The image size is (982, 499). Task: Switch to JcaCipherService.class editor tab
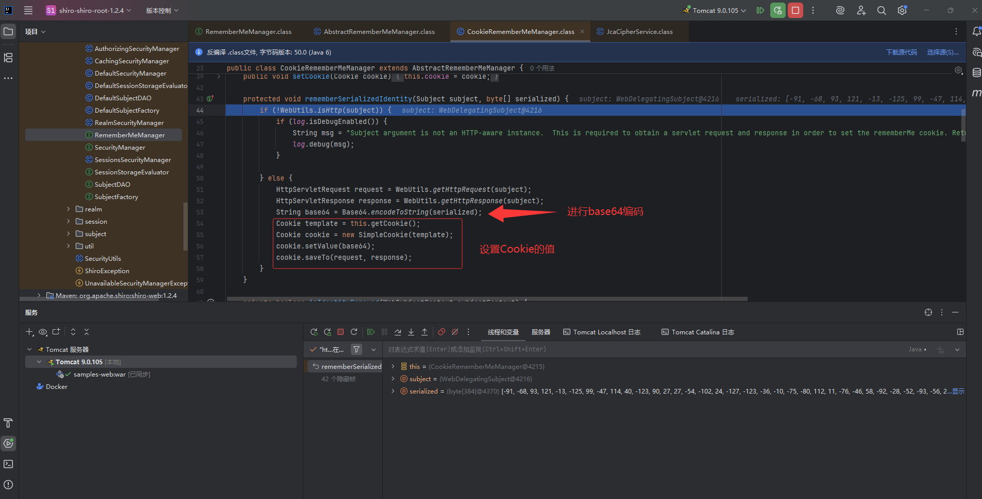pos(639,32)
